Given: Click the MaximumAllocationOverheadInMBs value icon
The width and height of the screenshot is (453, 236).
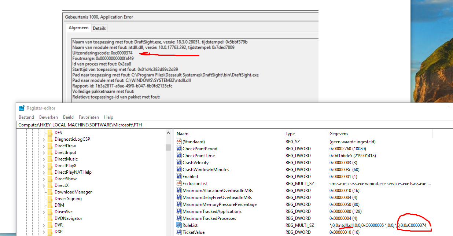Looking at the screenshot, I should (179, 190).
